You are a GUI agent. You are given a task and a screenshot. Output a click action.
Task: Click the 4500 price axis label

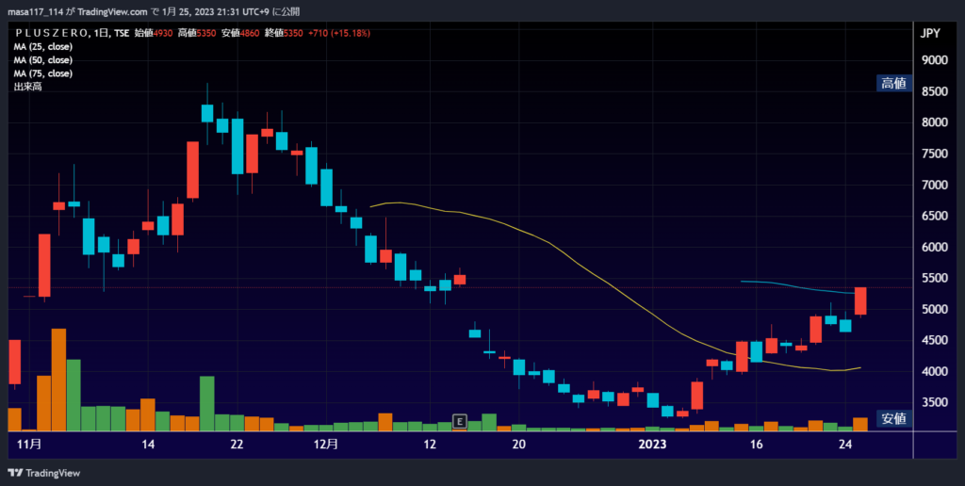[x=935, y=340]
